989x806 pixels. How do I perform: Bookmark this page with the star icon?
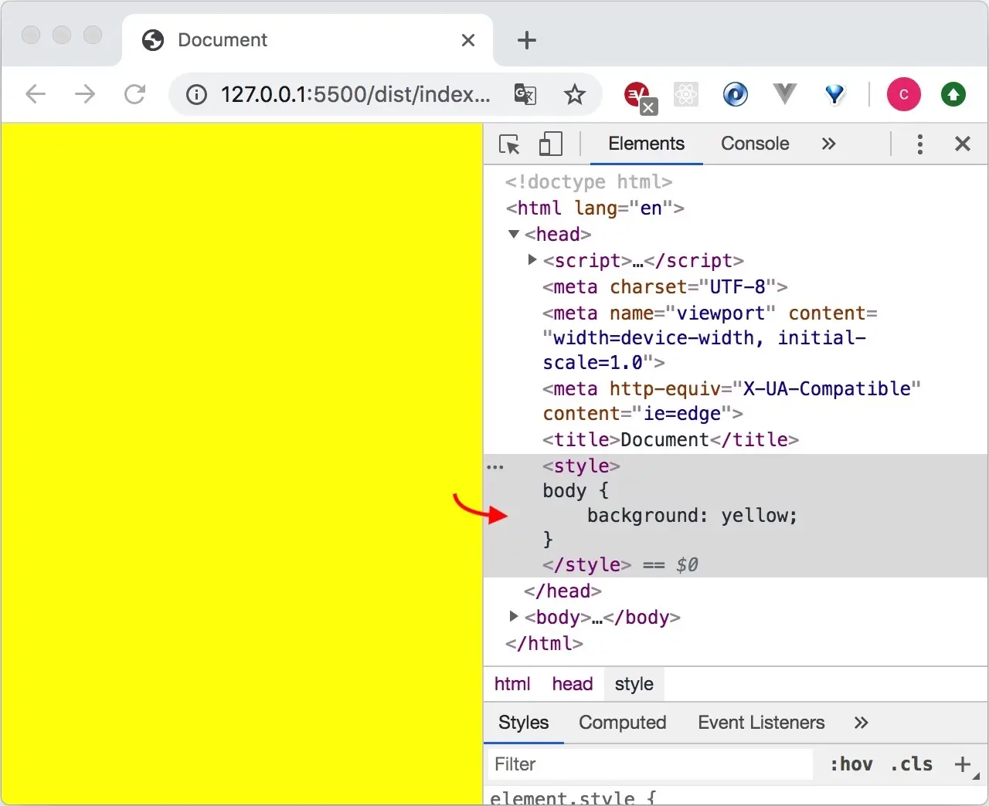click(x=575, y=94)
